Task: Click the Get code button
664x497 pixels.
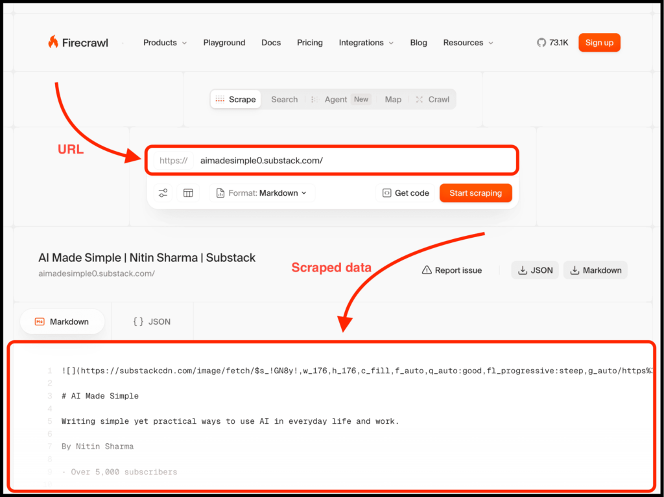Action: pyautogui.click(x=405, y=193)
